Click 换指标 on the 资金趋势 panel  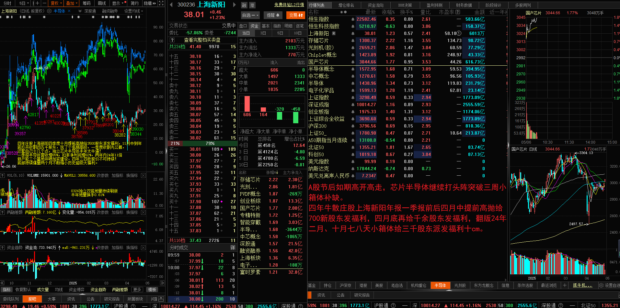click(132, 247)
